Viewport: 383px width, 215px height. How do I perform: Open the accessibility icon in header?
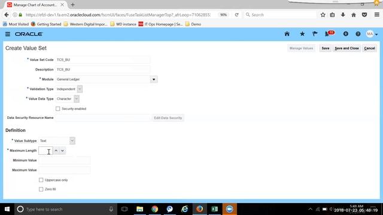(x=345, y=34)
